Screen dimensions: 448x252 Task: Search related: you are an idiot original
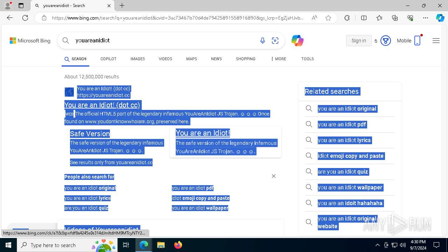347,109
